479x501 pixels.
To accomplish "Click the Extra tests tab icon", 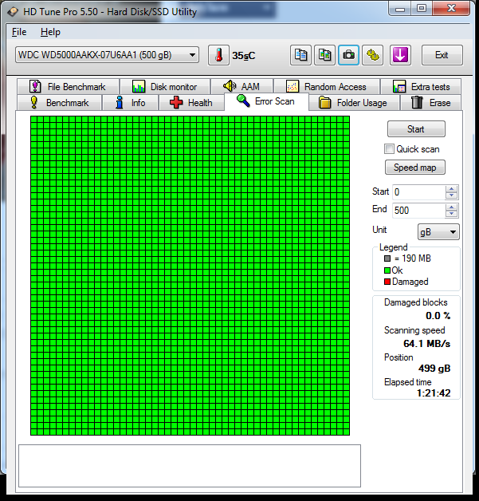I will [x=399, y=87].
